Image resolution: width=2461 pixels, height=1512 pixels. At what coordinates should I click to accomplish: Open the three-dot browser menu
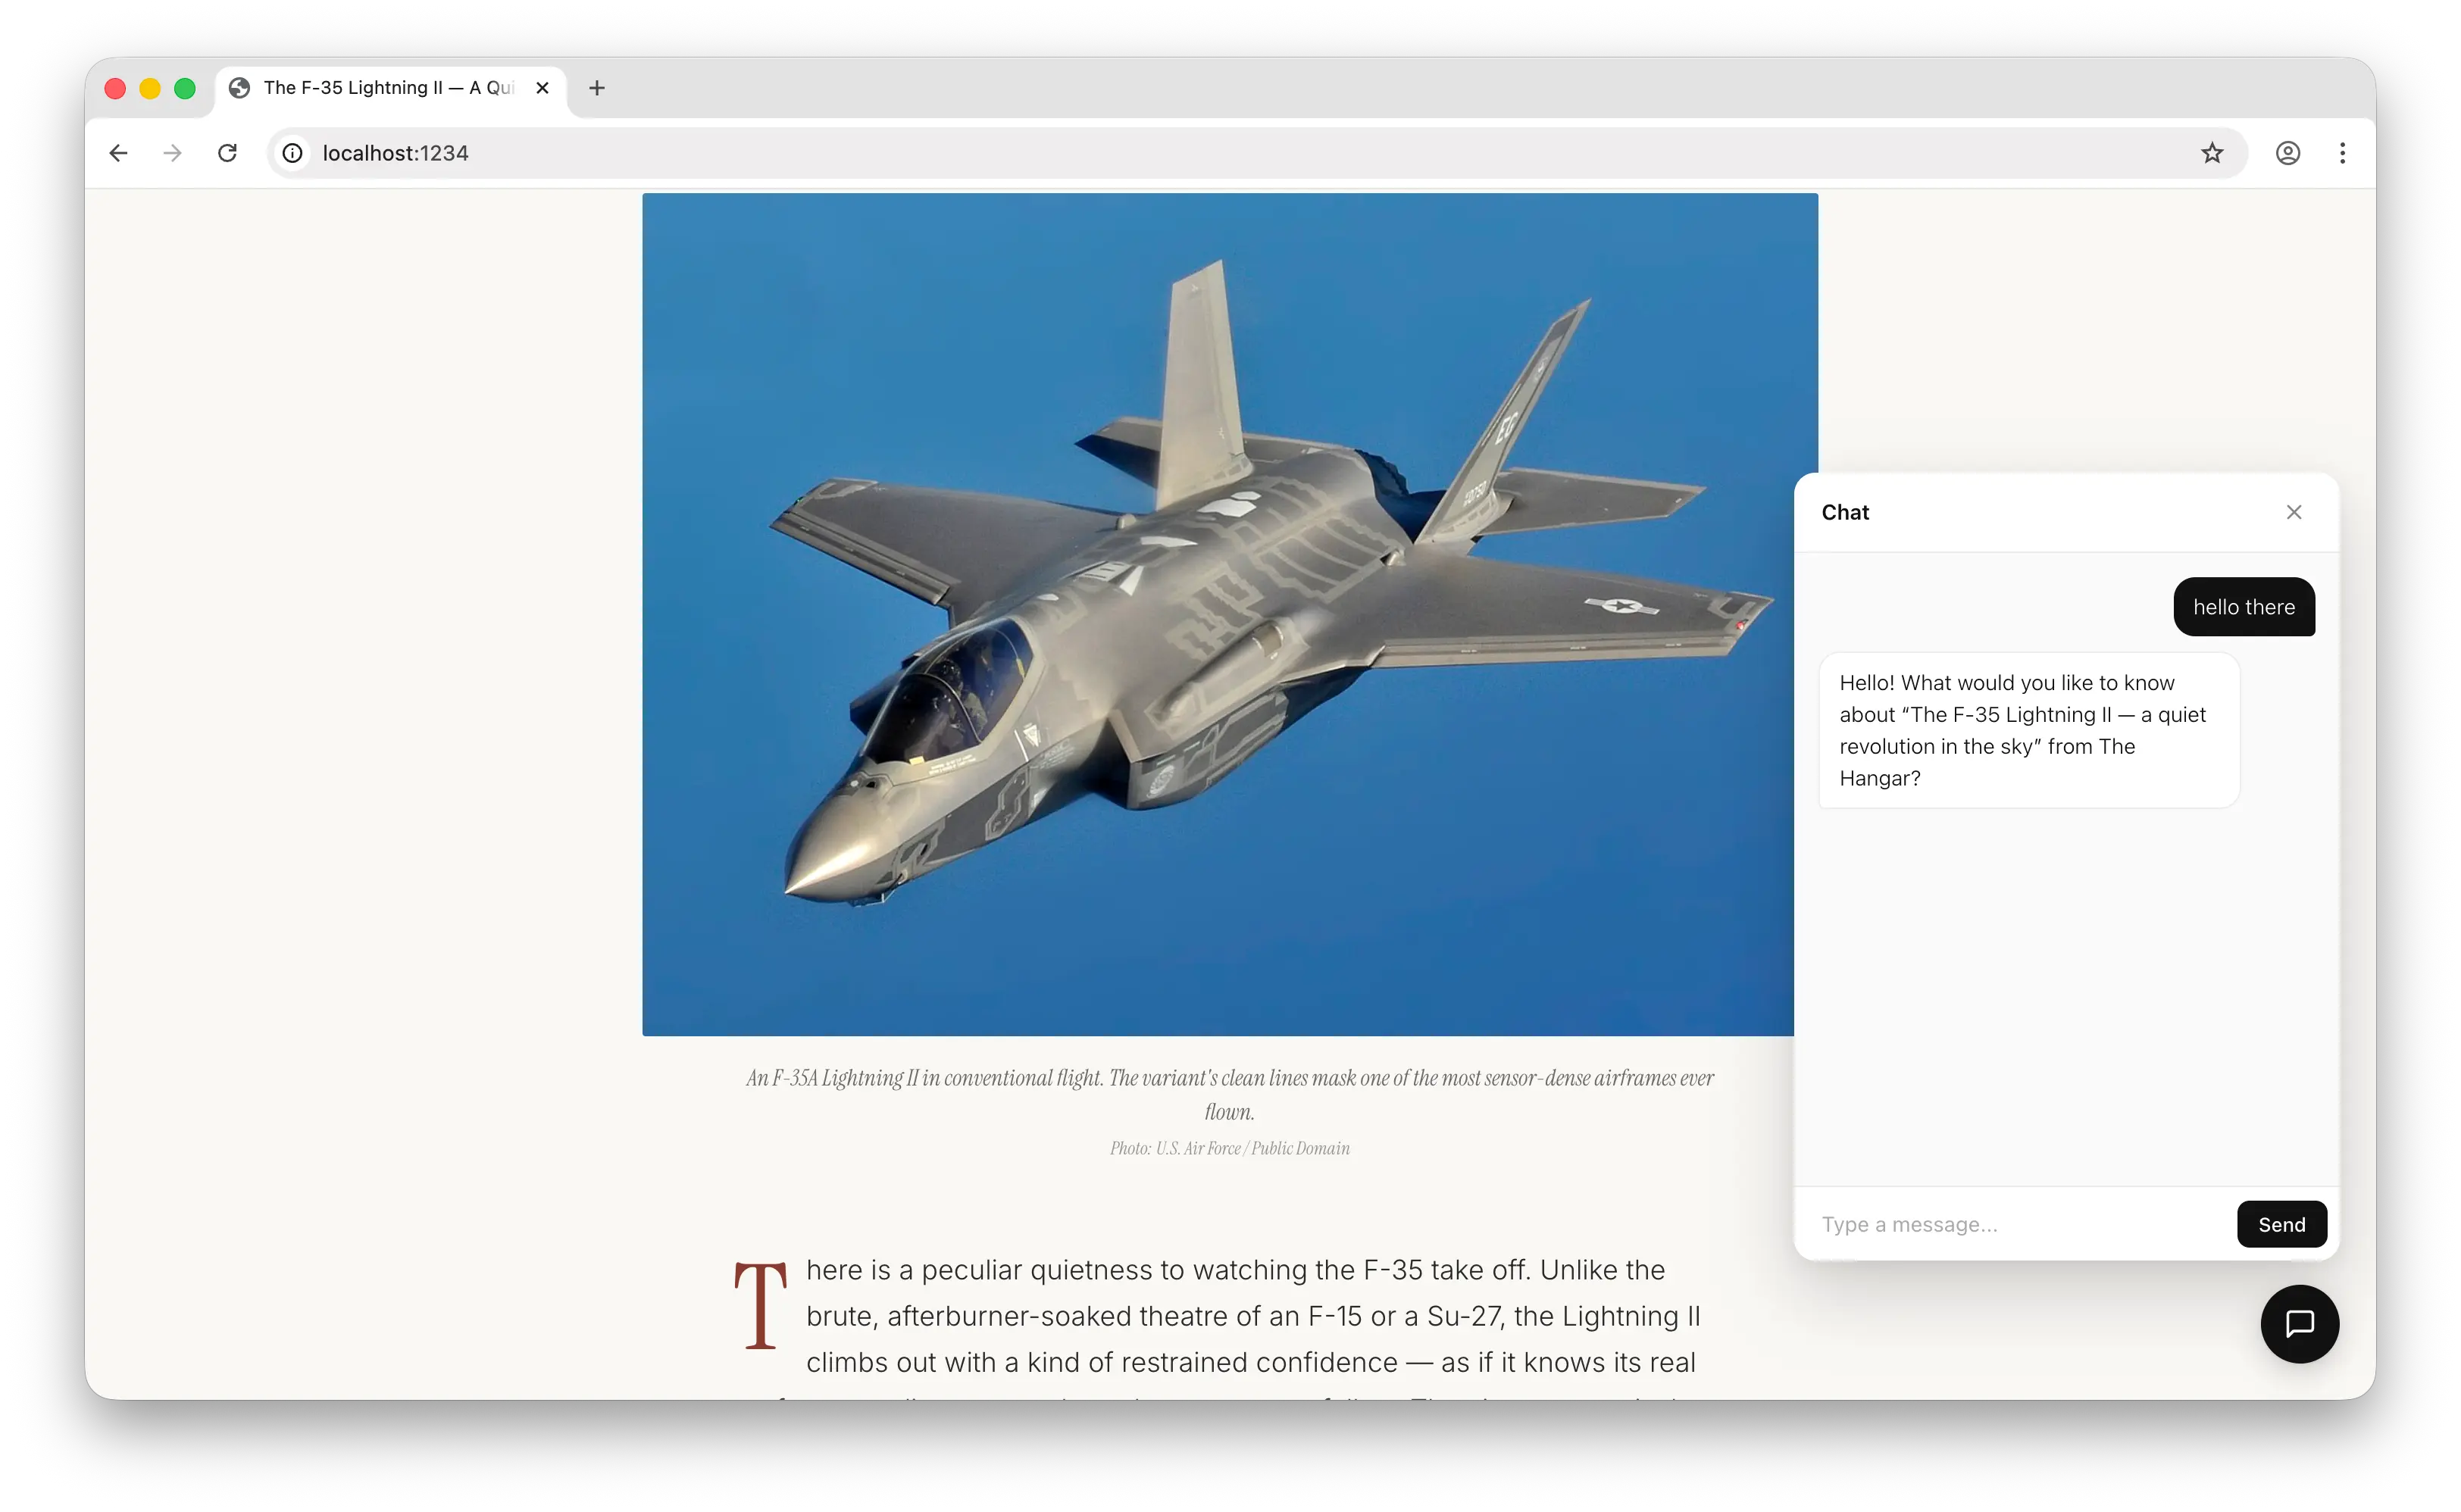tap(2343, 153)
